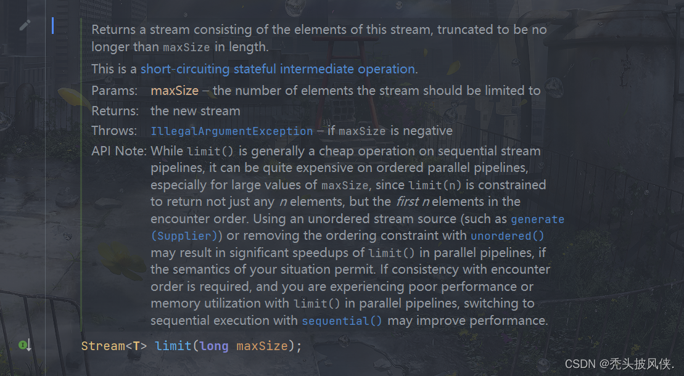Click the Params: label
684x376 pixels.
tap(114, 91)
